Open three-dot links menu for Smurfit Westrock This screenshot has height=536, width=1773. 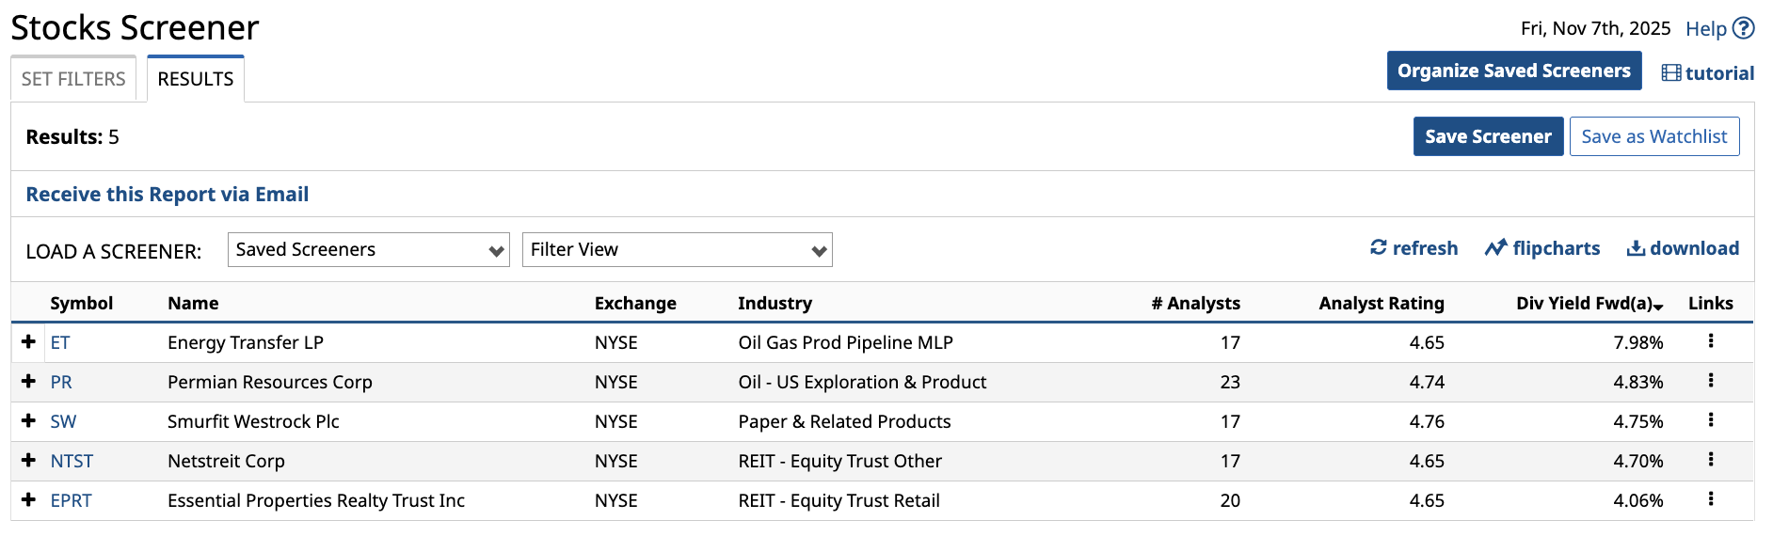(1710, 420)
